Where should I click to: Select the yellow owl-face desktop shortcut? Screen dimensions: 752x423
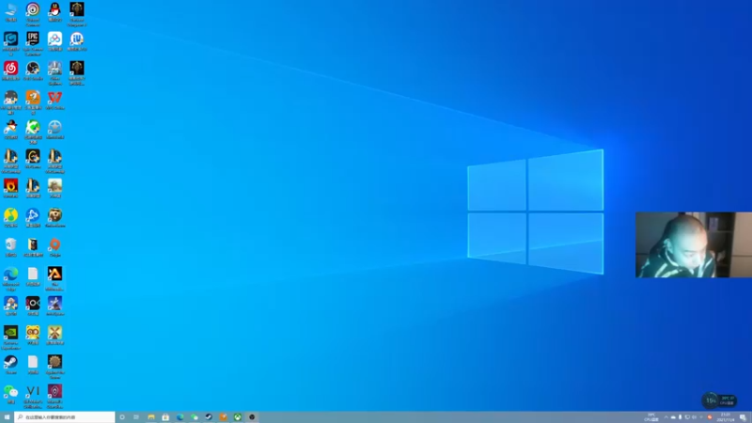(33, 333)
